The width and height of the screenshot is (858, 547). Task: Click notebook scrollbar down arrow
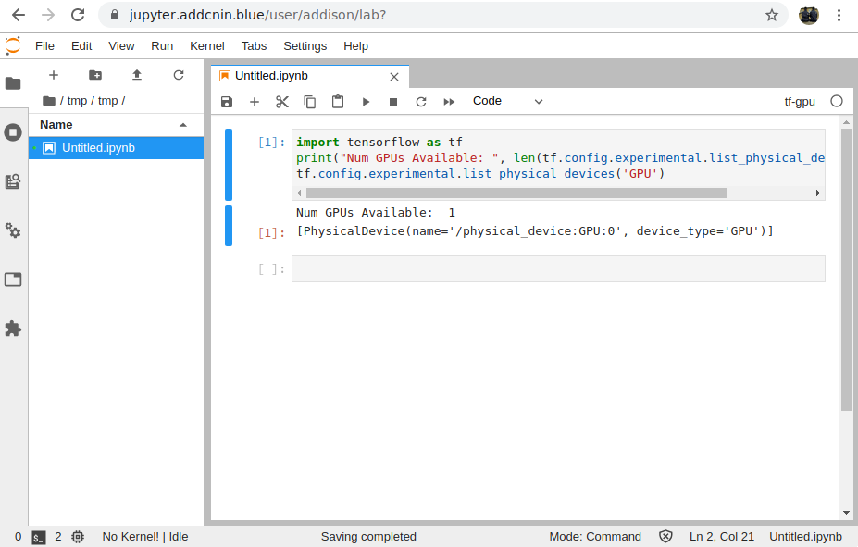click(846, 513)
